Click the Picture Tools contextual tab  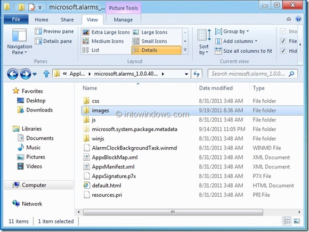tap(124, 8)
